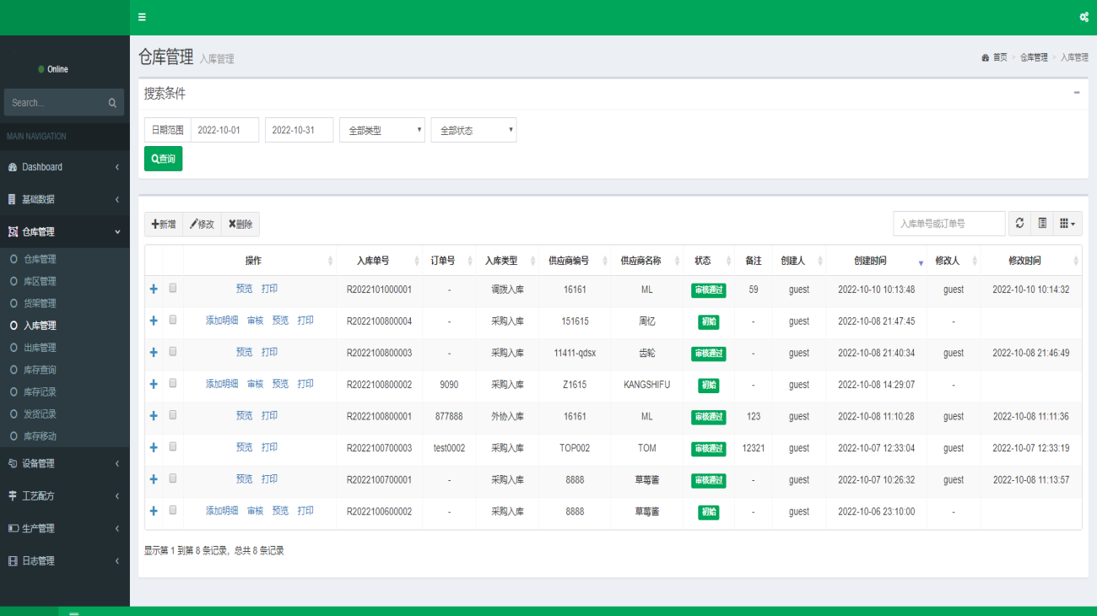Click the sidebar search magnifier icon
Image resolution: width=1097 pixels, height=616 pixels.
112,103
